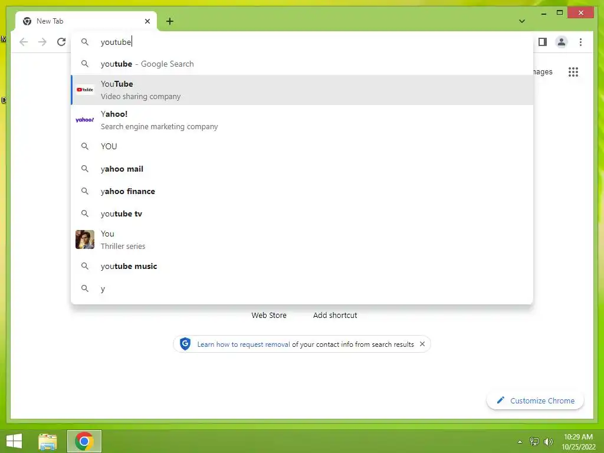
Task: Click the back navigation arrow
Action: pyautogui.click(x=24, y=42)
